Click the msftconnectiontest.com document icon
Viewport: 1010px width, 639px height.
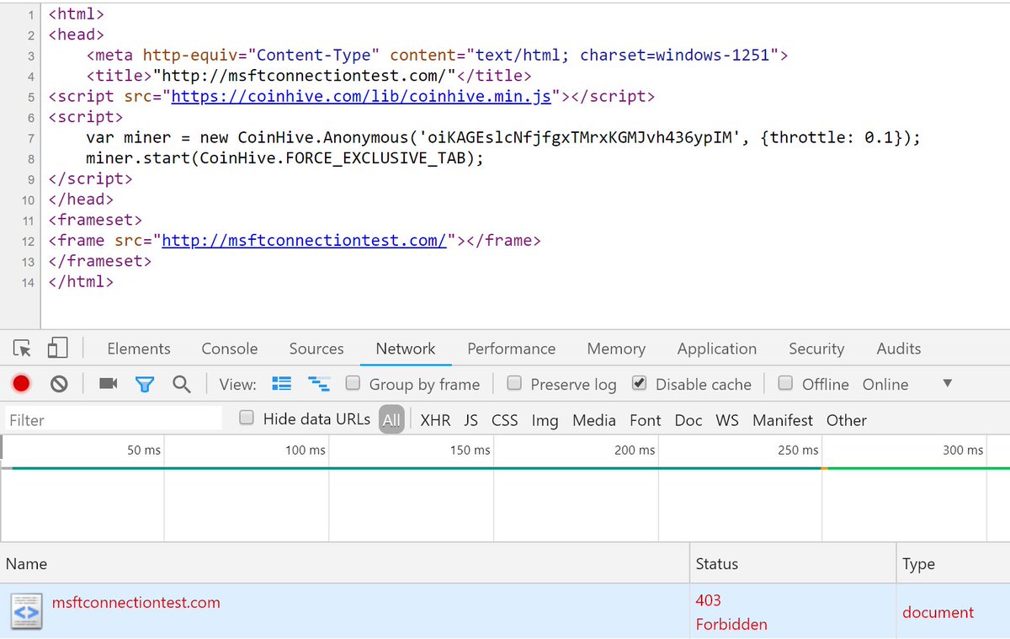click(x=26, y=611)
